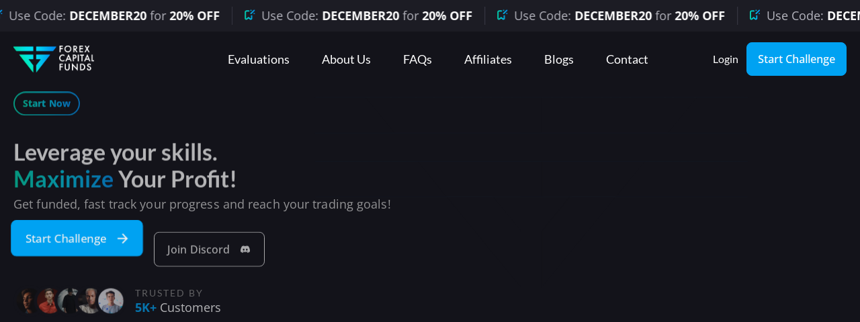Click the arrow icon in Start Challenge

(122, 238)
